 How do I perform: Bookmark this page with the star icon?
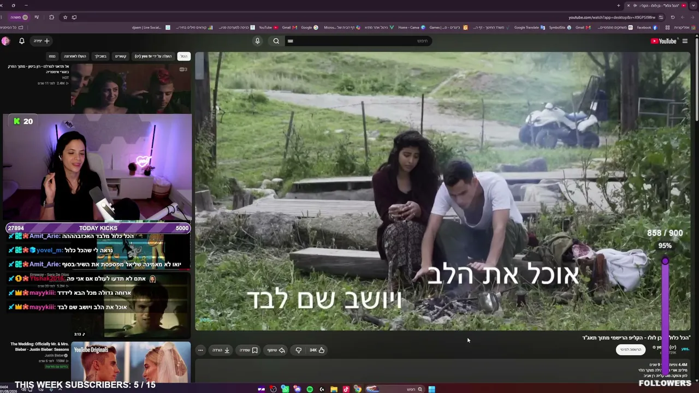65,17
